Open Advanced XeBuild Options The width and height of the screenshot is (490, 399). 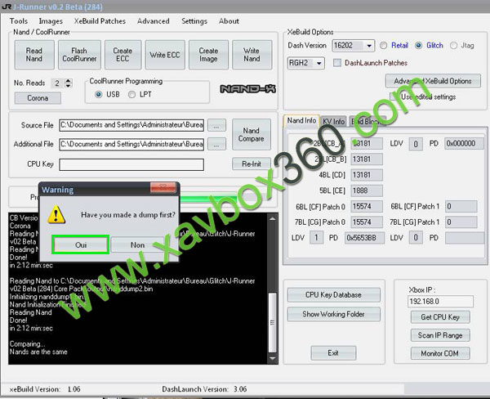433,81
